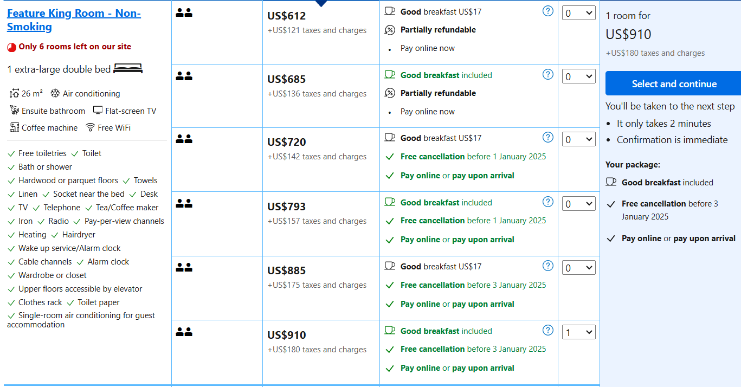Screen dimensions: 741x387
Task: Click 'Upper floors accessible by elevator' amenity
Action: click(x=80, y=289)
